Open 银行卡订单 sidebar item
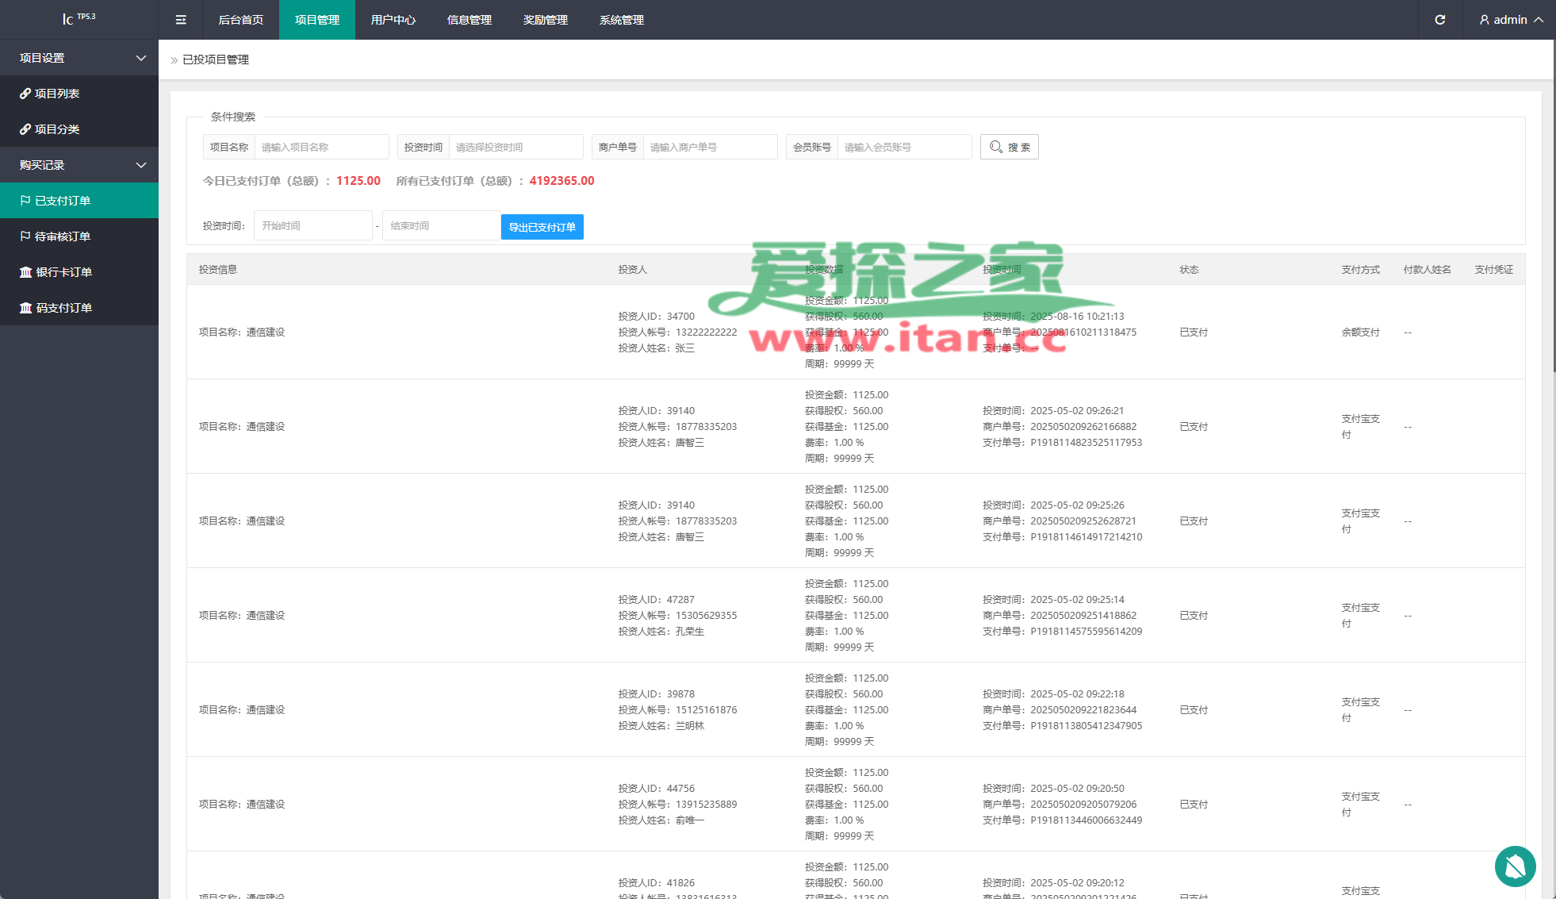Screen dimensions: 1556x899 pyautogui.click(x=79, y=272)
